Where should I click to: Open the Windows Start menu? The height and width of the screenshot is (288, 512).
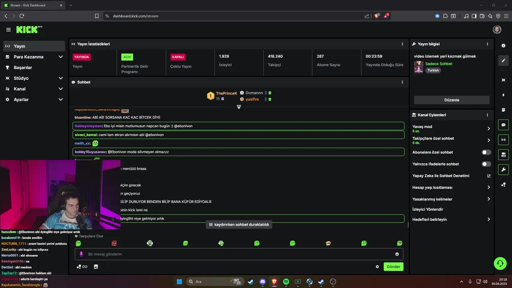coord(179,282)
